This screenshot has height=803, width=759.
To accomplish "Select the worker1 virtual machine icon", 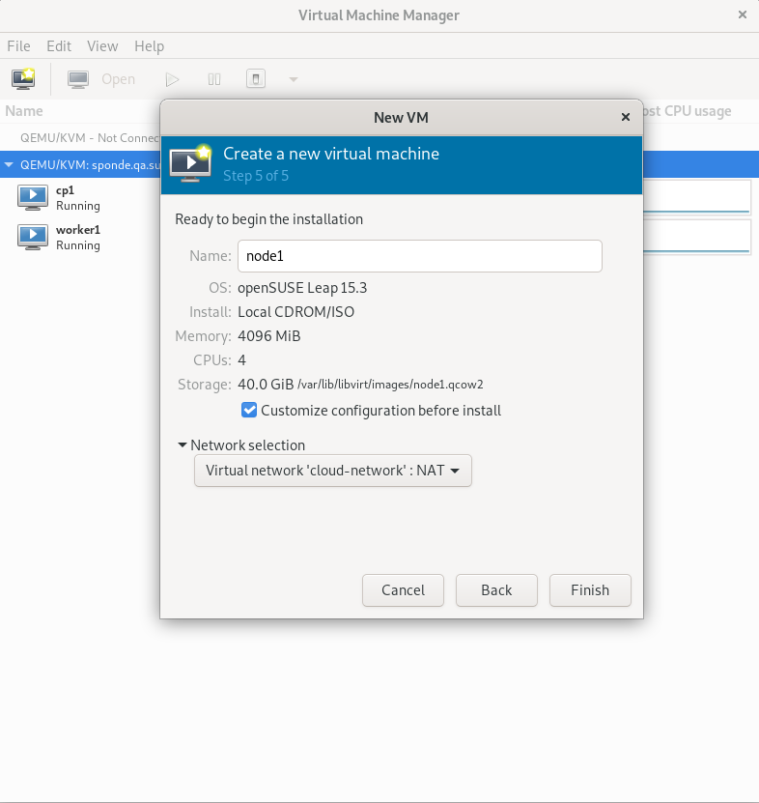I will pos(33,237).
